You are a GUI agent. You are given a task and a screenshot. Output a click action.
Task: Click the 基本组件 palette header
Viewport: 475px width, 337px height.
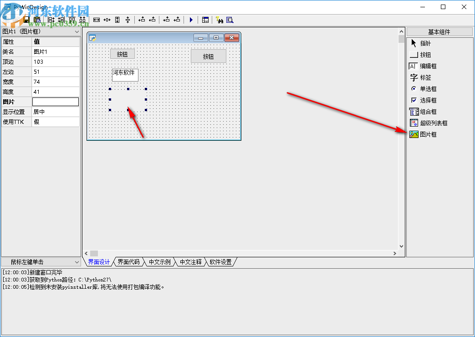point(439,32)
